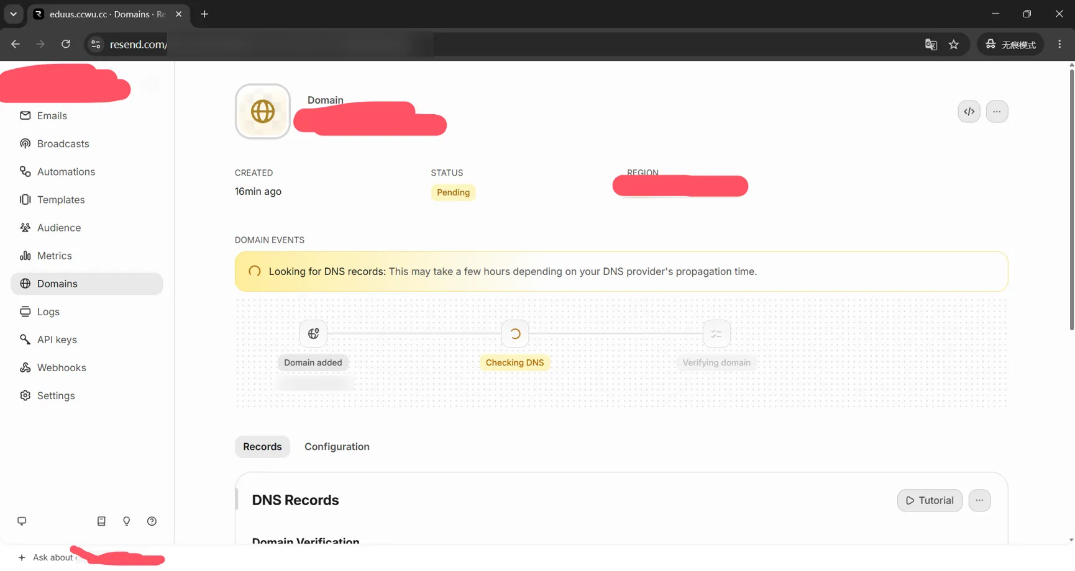Open domain more options ellipsis menu
Image resolution: width=1075 pixels, height=571 pixels.
pos(997,112)
